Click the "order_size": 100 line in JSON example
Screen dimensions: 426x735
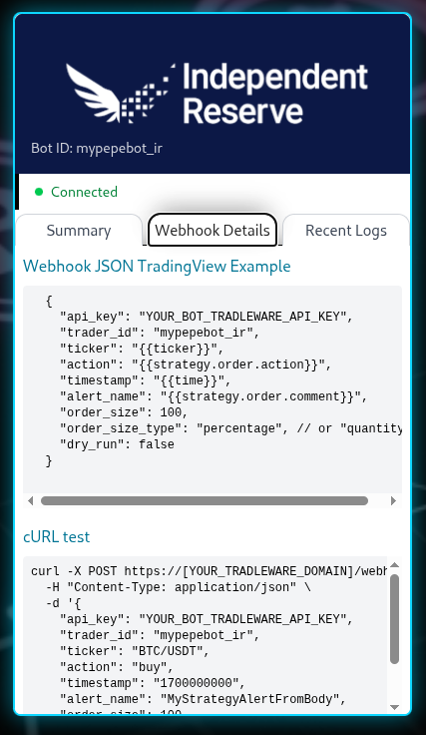tap(124, 412)
